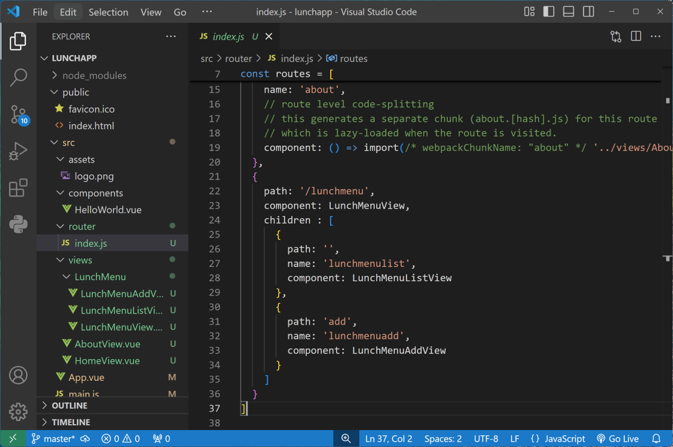Close the index.js editor tab
The height and width of the screenshot is (447, 673).
tap(269, 36)
